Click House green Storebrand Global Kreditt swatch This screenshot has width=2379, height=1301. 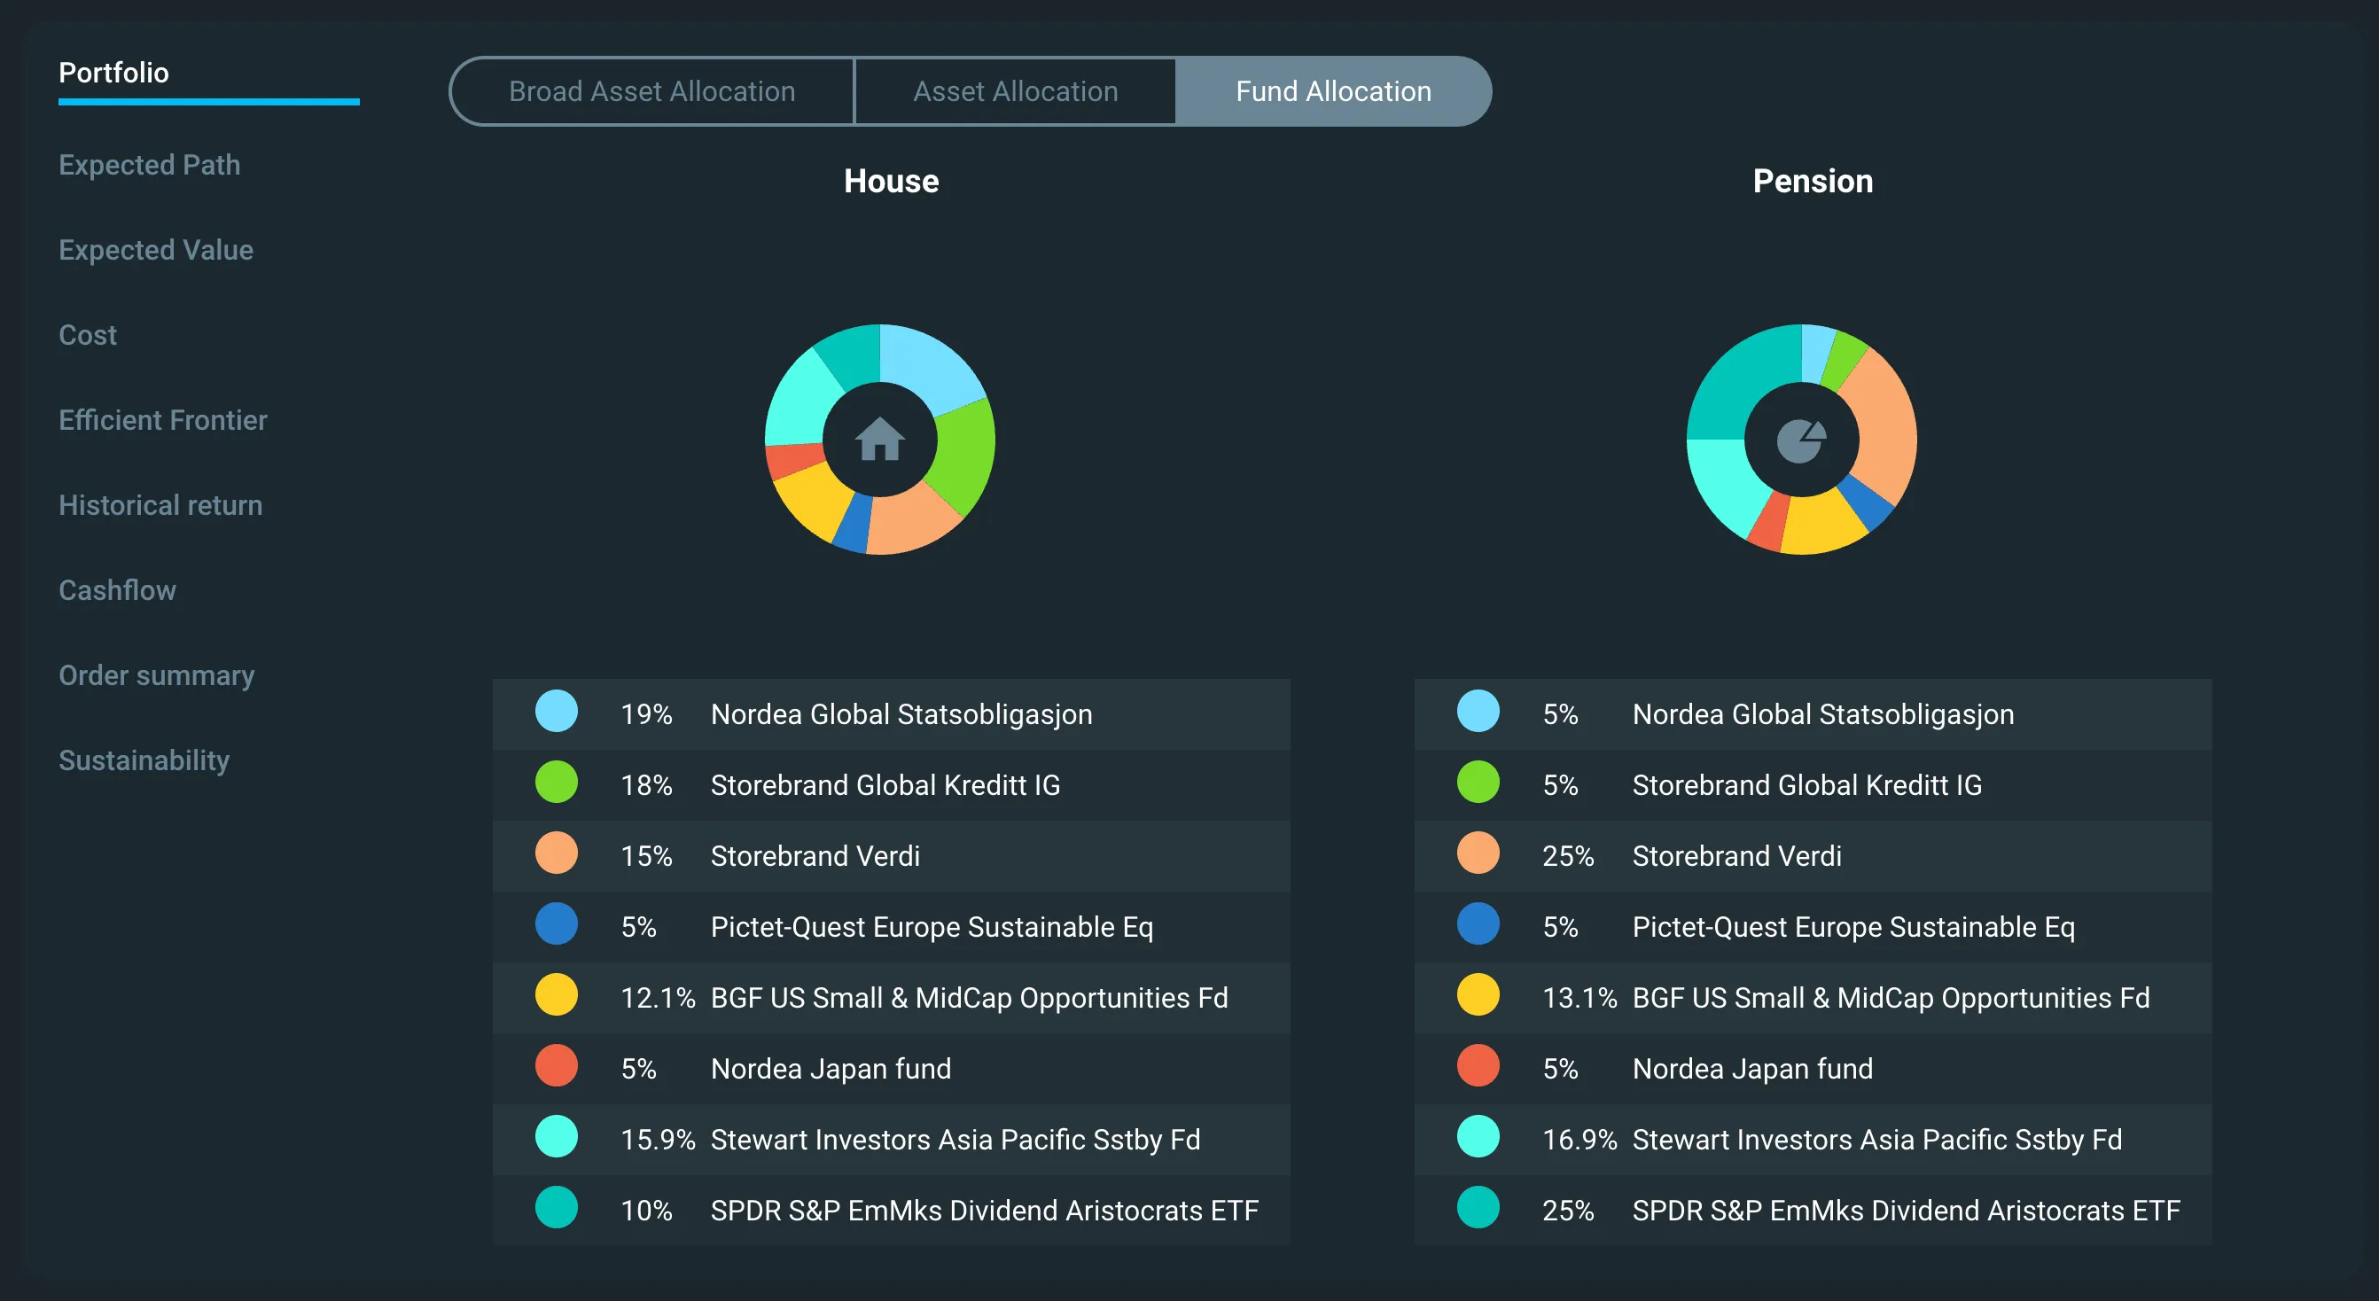click(556, 782)
